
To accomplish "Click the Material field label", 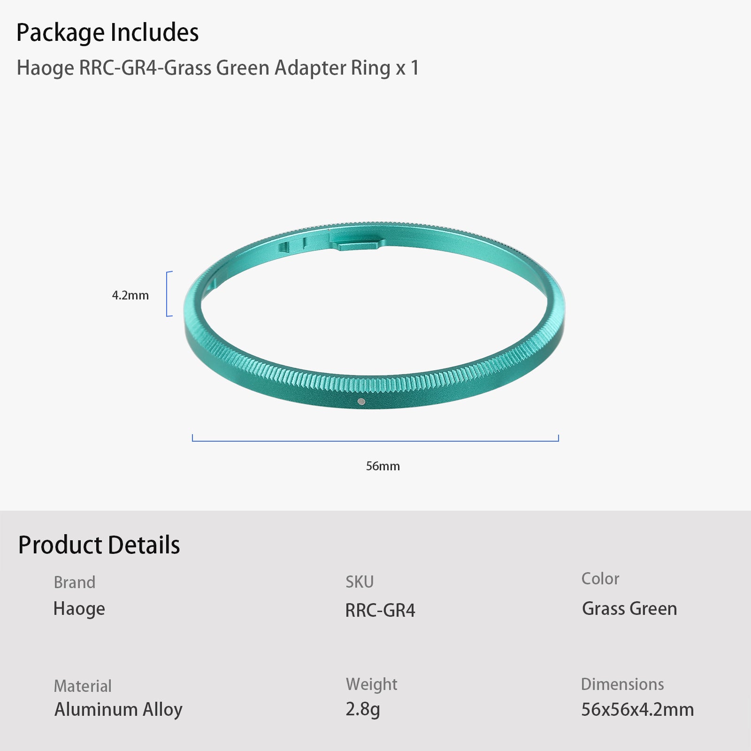I will click(x=83, y=686).
